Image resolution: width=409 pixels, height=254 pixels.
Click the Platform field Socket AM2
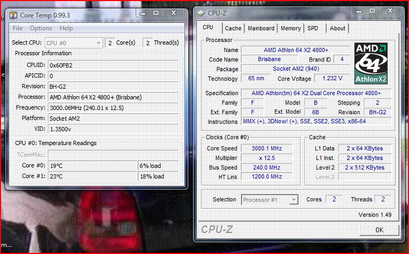pos(113,118)
